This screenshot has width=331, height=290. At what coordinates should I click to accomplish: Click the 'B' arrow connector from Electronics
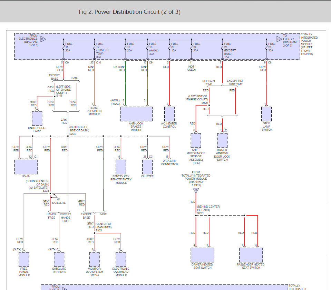(43, 39)
